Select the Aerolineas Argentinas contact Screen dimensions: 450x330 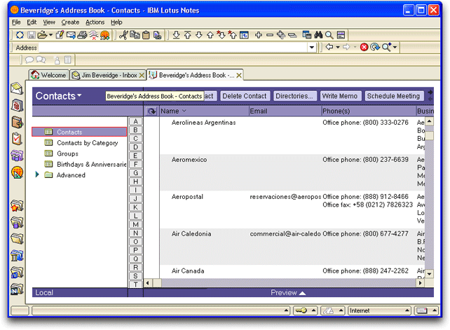tap(204, 123)
